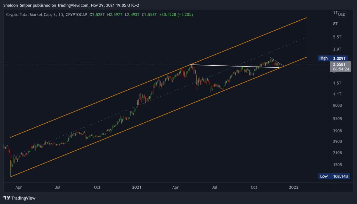Expand the price scale options
This screenshot has width=357, height=204.
click(342, 14)
